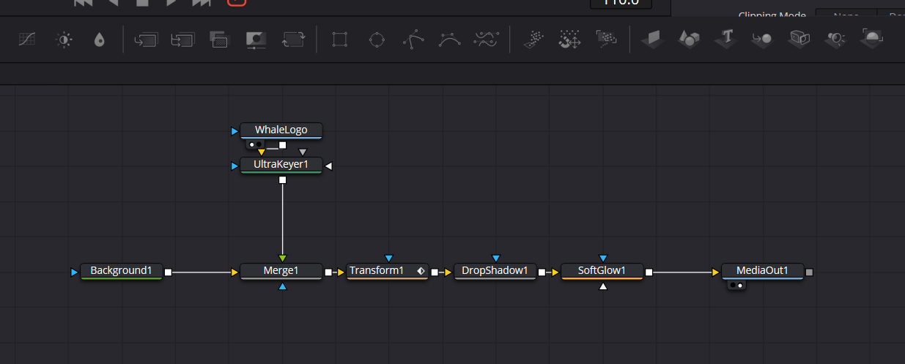Select the BSpline mask tool
This screenshot has height=364, width=905.
[x=449, y=40]
